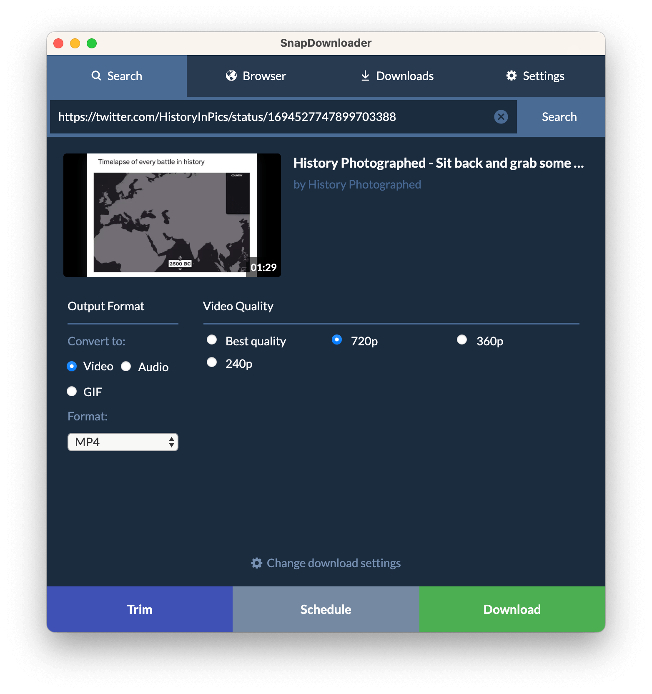Click the download arrow icon for Downloads
The height and width of the screenshot is (694, 652).
pyautogui.click(x=365, y=75)
